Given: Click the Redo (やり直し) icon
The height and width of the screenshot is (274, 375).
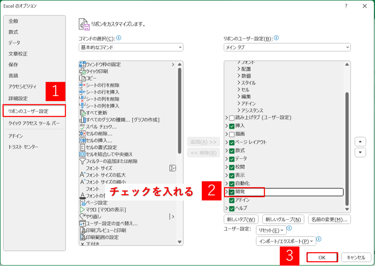Looking at the screenshot, I should click(82, 217).
